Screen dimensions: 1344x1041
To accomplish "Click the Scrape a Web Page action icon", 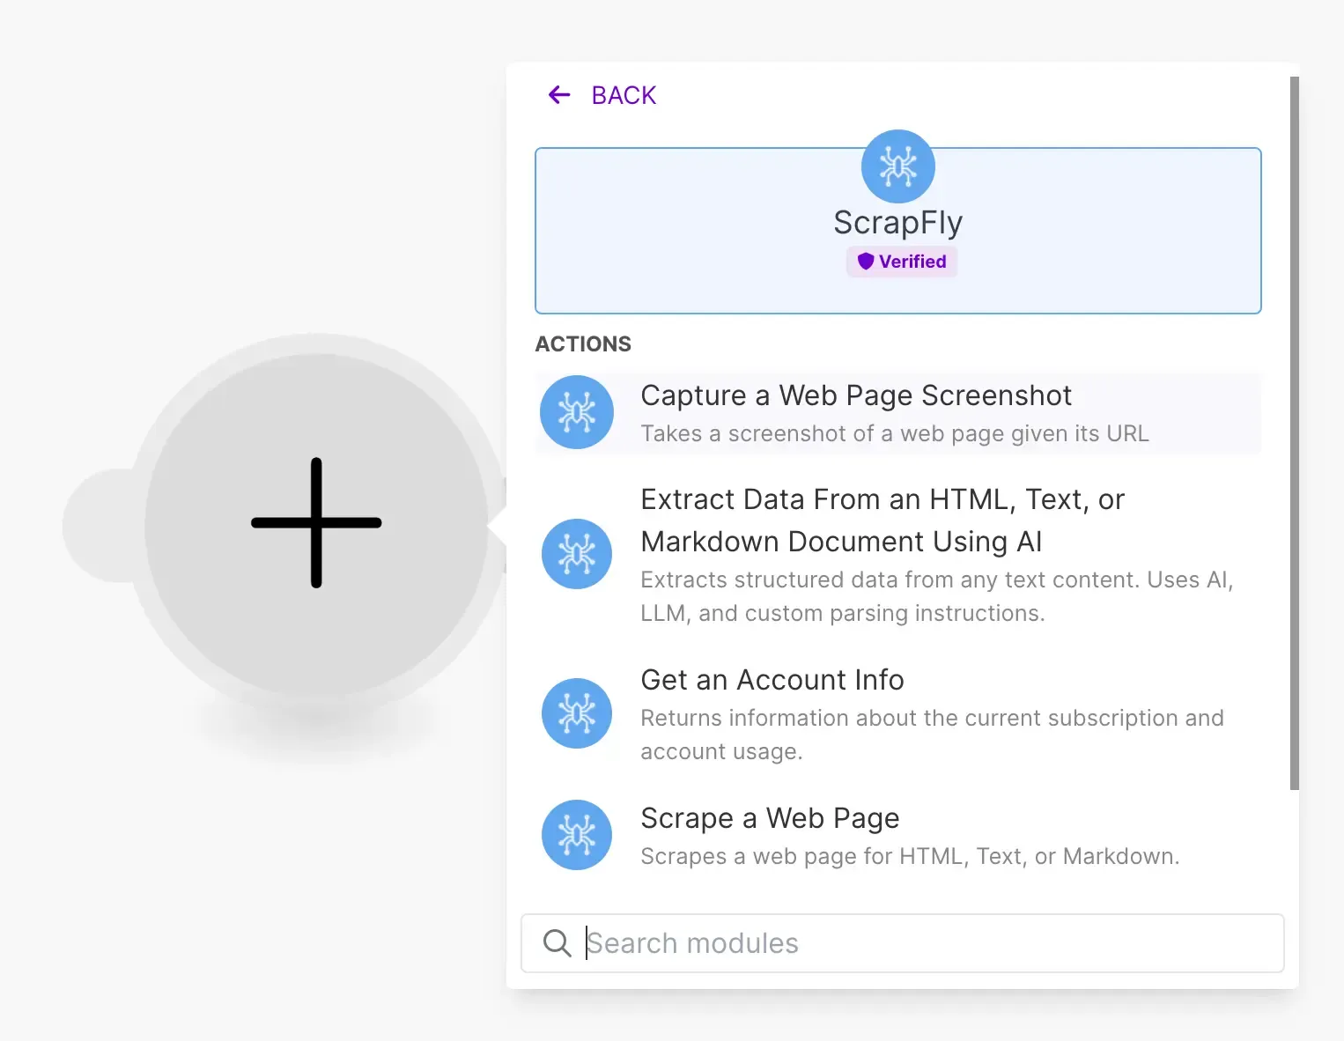I will pyautogui.click(x=577, y=835).
